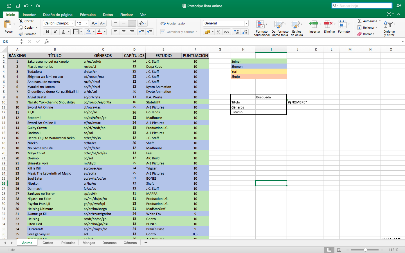
Task: Center text horizontally icon
Action: coord(123,32)
